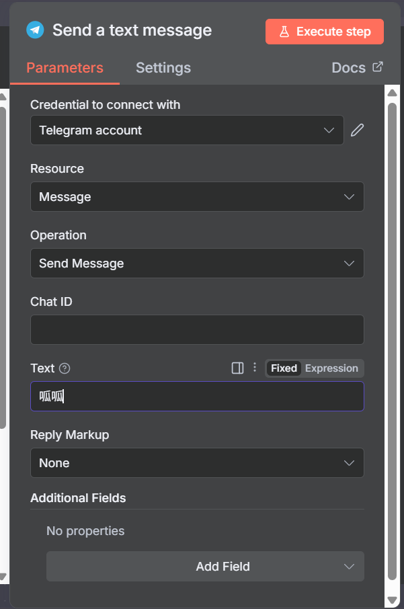This screenshot has height=609, width=404.
Task: Open the Parameters tab
Action: [65, 68]
